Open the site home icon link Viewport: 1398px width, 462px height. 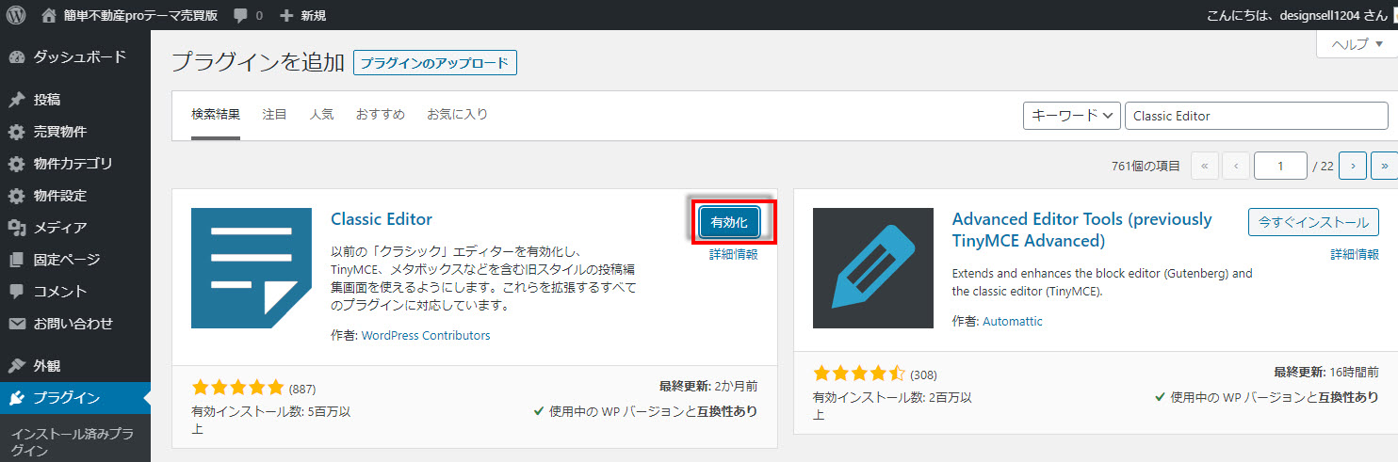point(49,15)
